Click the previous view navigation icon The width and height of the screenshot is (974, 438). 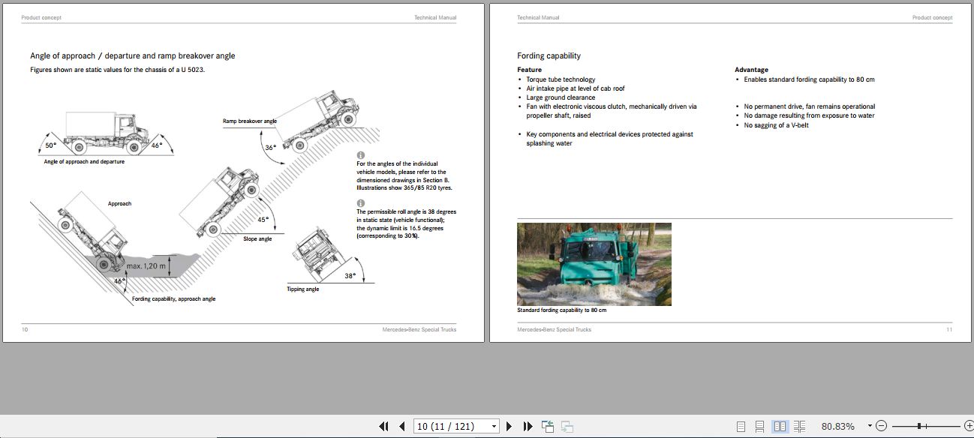point(548,426)
